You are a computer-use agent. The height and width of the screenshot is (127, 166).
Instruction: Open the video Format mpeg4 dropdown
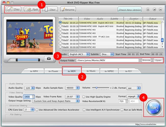coord(133,96)
